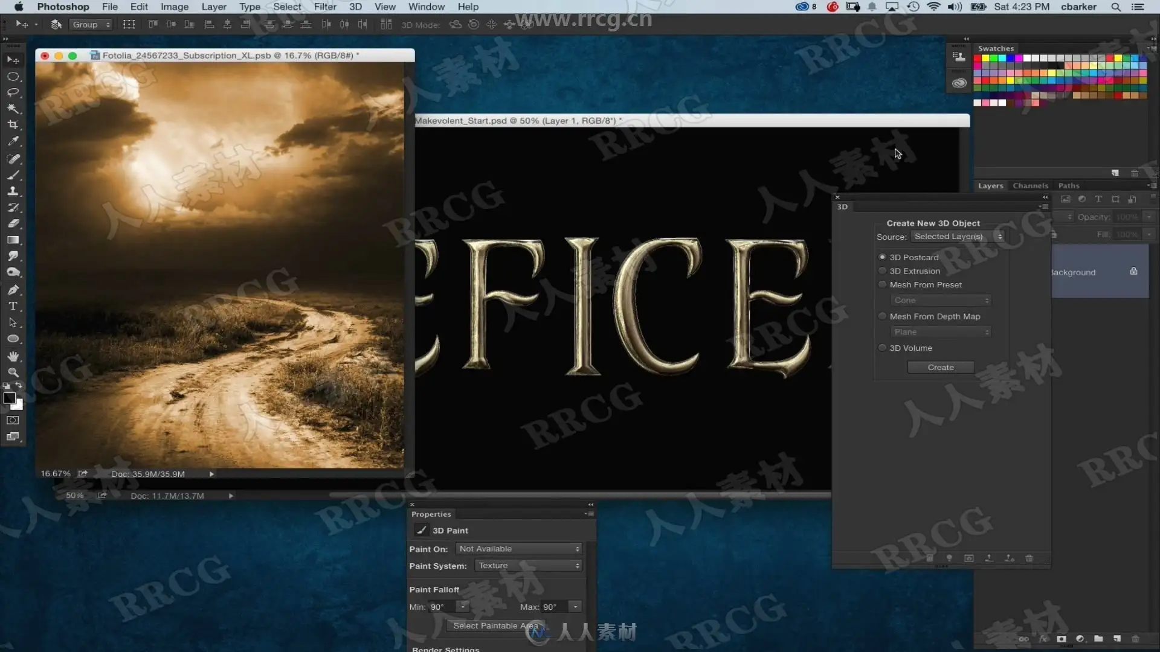Screen dimensions: 1160x652
Task: Switch to the Channels tab
Action: point(1030,186)
